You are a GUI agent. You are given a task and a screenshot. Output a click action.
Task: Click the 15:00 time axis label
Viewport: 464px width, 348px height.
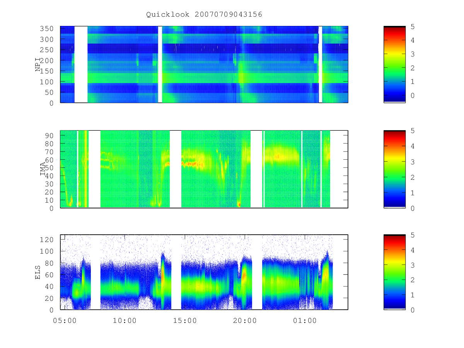coord(185,321)
